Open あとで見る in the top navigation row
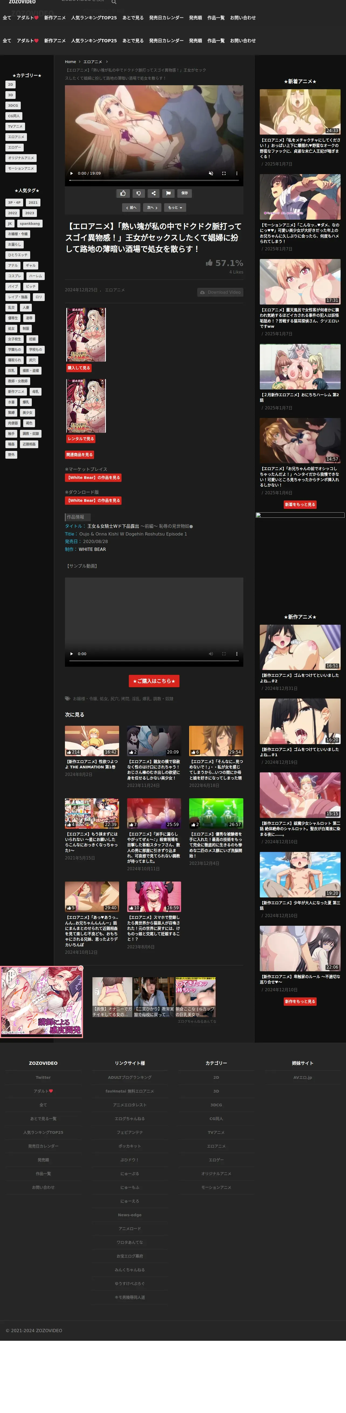The height and width of the screenshot is (1413, 346). click(133, 18)
